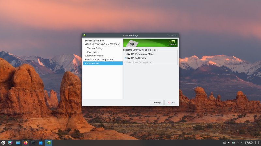Select NVIDIA (Performance Mode) radio button
Image resolution: width=261 pixels, height=146 pixels.
[126, 54]
